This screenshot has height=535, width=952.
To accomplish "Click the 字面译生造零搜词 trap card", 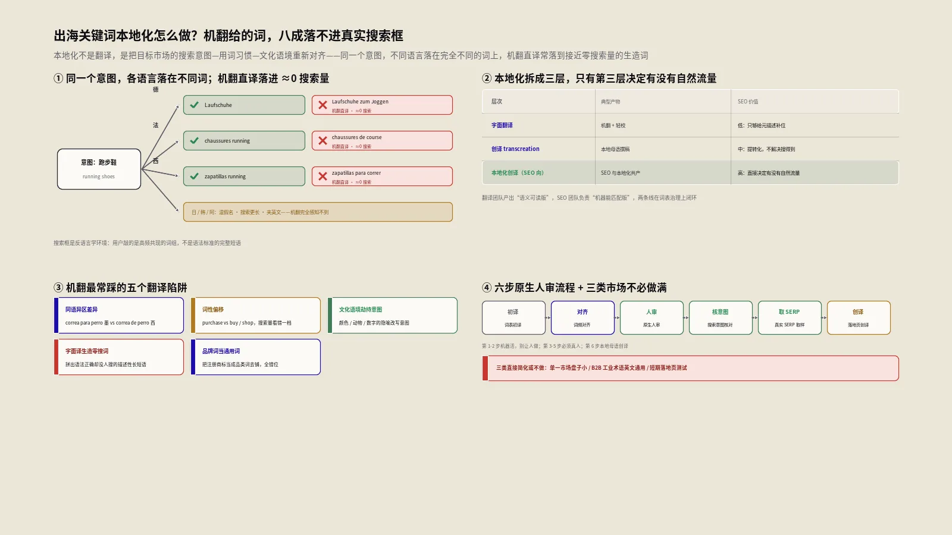I will coord(119,357).
